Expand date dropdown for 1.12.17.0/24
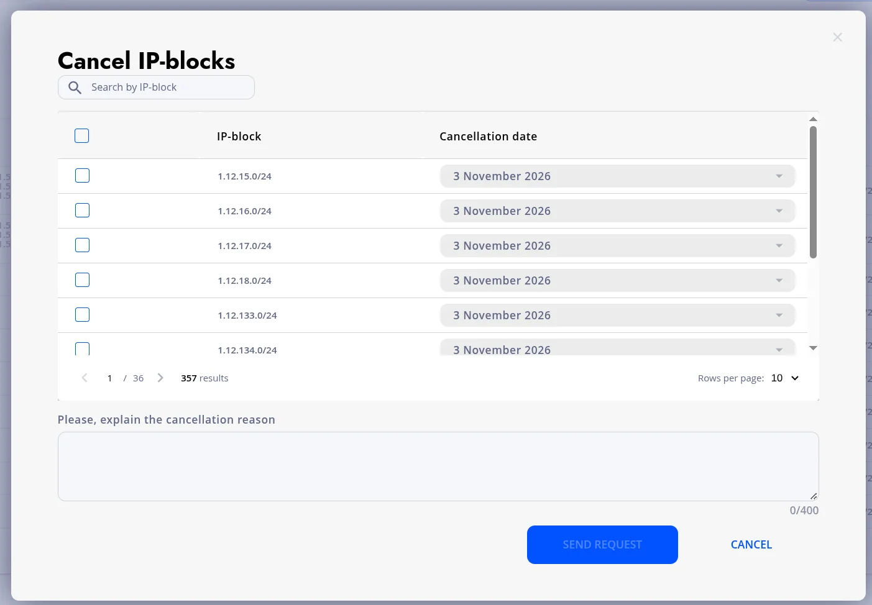The image size is (872, 605). pos(617,245)
